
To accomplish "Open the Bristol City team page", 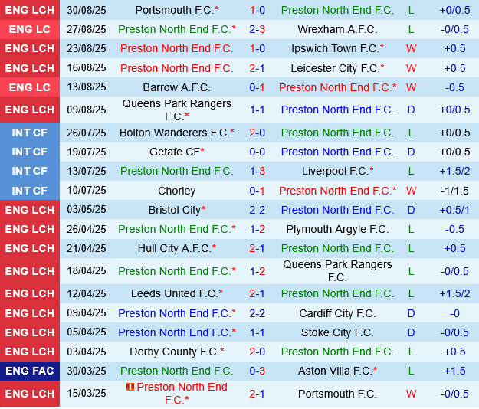I will (174, 210).
